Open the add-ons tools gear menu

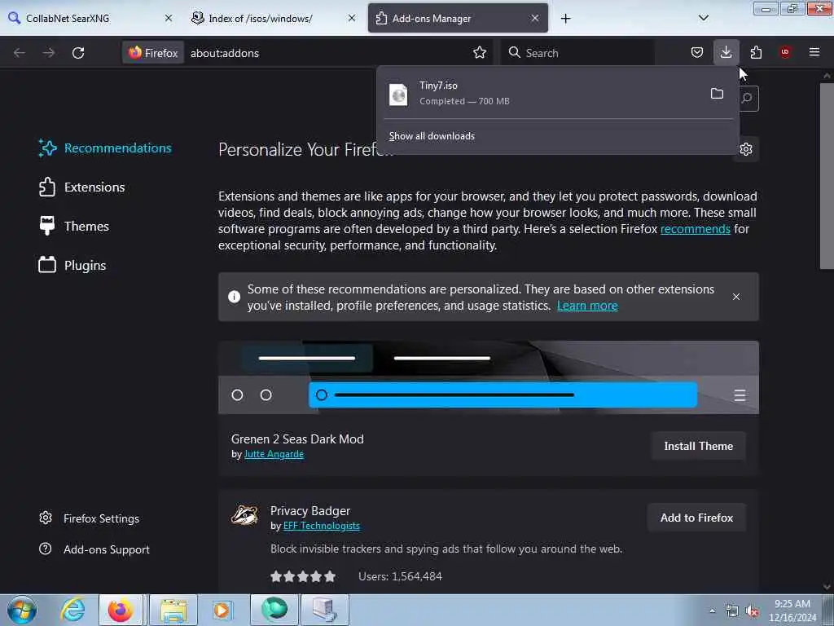(x=746, y=149)
